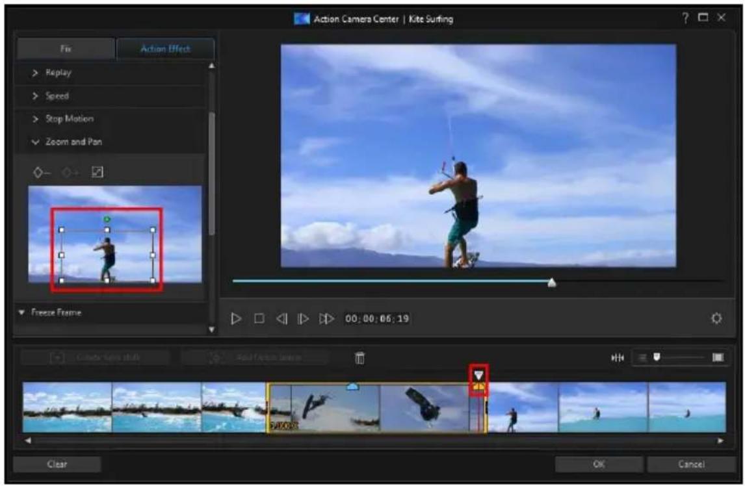Zoom in timeline with large icon
The image size is (745, 486).
(x=718, y=357)
